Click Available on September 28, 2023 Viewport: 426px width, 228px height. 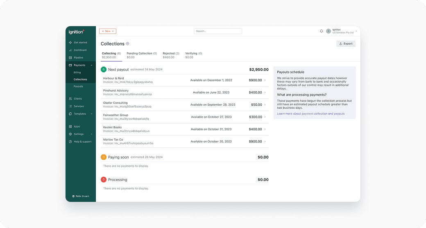[x=213, y=105]
